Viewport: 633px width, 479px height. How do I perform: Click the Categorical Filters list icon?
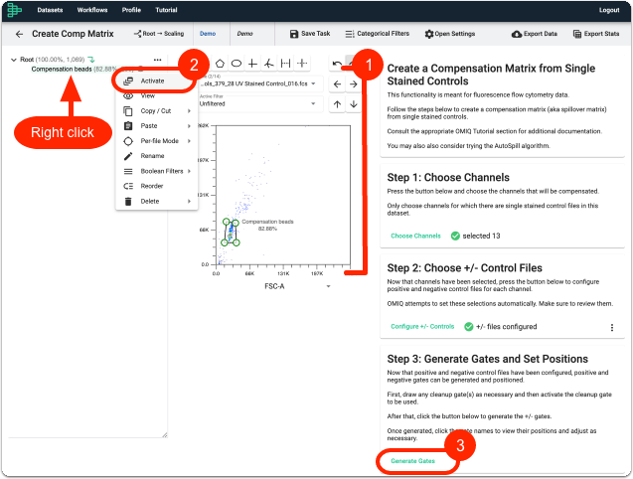[350, 34]
